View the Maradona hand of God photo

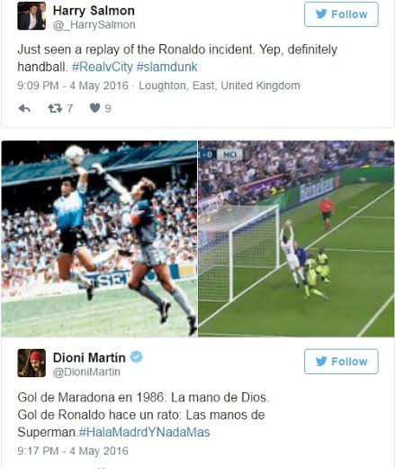[x=99, y=239]
